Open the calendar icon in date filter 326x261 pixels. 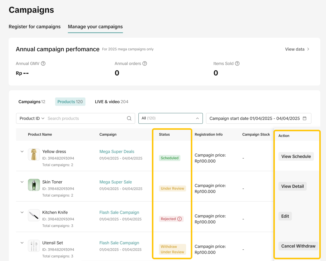point(305,118)
